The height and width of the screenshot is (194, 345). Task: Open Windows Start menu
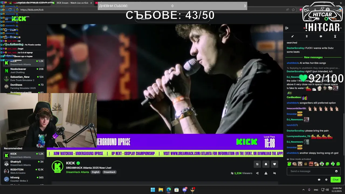pos(153,190)
